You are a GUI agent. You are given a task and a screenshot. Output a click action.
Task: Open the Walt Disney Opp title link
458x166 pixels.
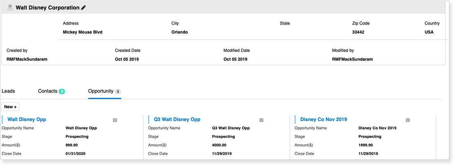click(x=27, y=119)
